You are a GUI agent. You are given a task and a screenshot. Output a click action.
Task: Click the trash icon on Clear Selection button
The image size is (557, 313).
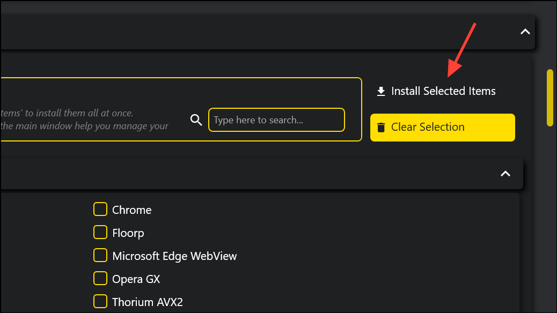tap(382, 127)
